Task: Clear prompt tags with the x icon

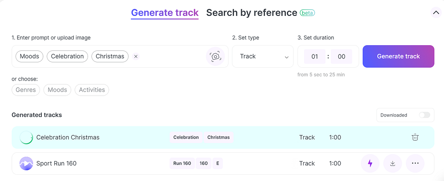Action: point(136,56)
